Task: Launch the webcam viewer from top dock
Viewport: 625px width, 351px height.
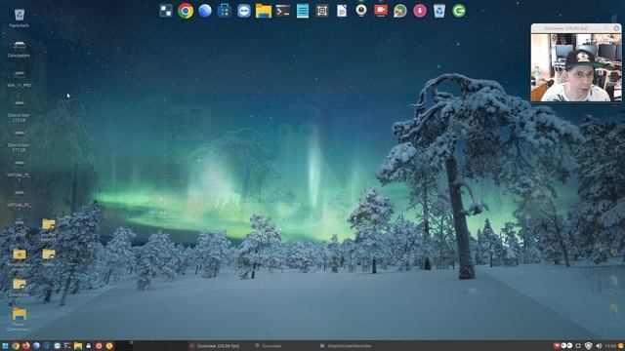Action: 361,11
